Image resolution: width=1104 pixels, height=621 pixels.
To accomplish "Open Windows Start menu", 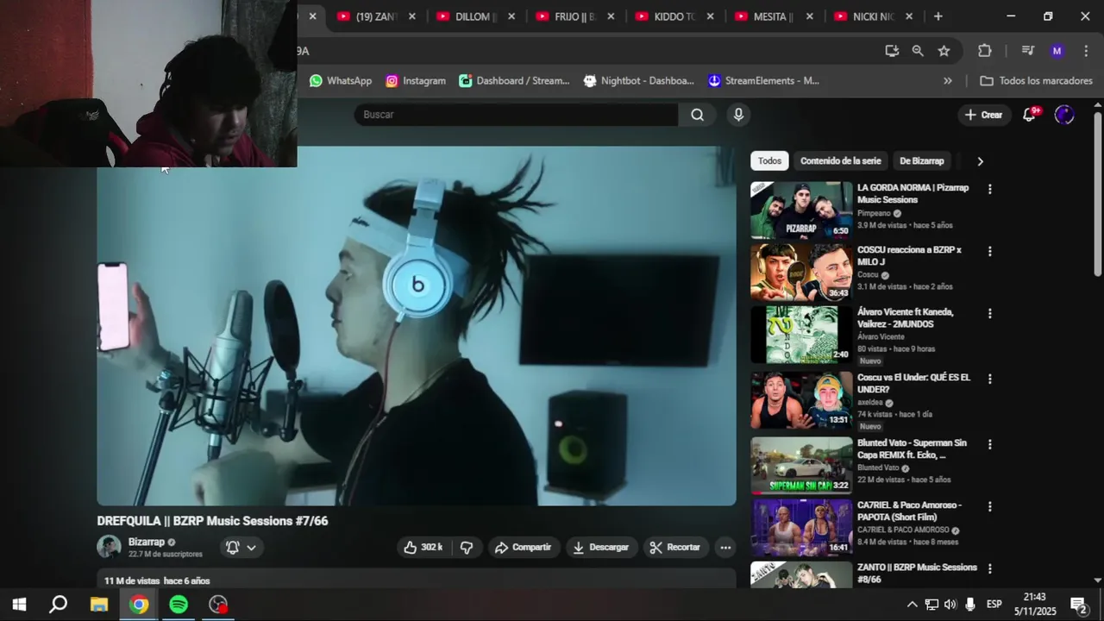I will (x=19, y=605).
